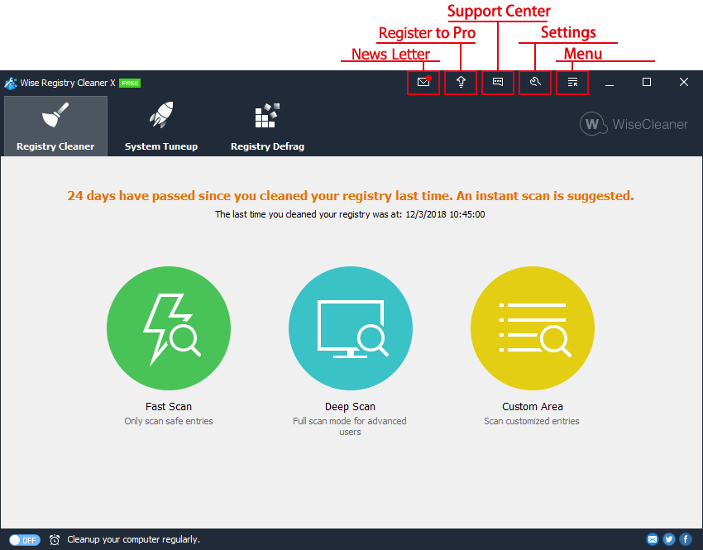Click the Deep Scan label
The image size is (703, 550).
tap(350, 407)
